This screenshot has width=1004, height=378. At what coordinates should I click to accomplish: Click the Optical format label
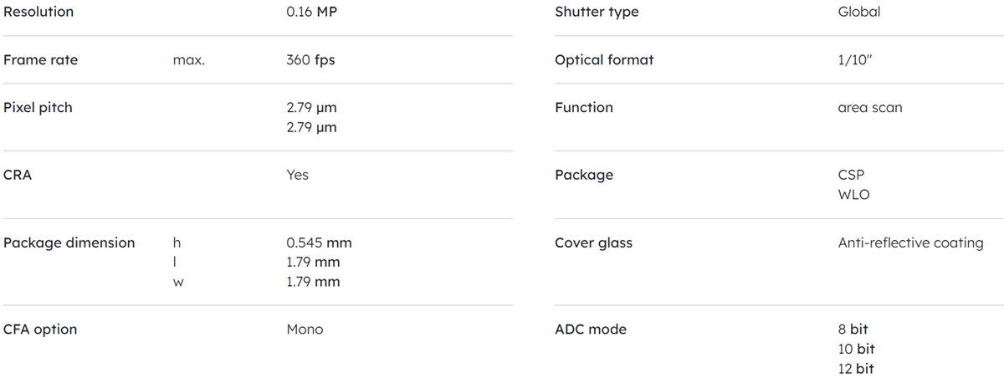(x=604, y=60)
